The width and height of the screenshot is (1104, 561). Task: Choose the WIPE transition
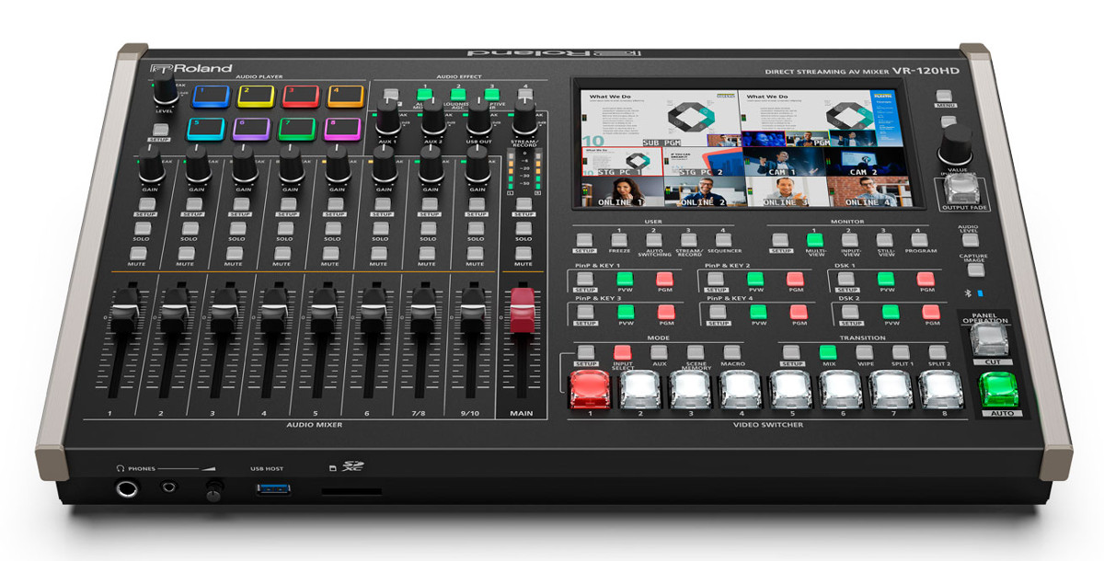pos(864,352)
